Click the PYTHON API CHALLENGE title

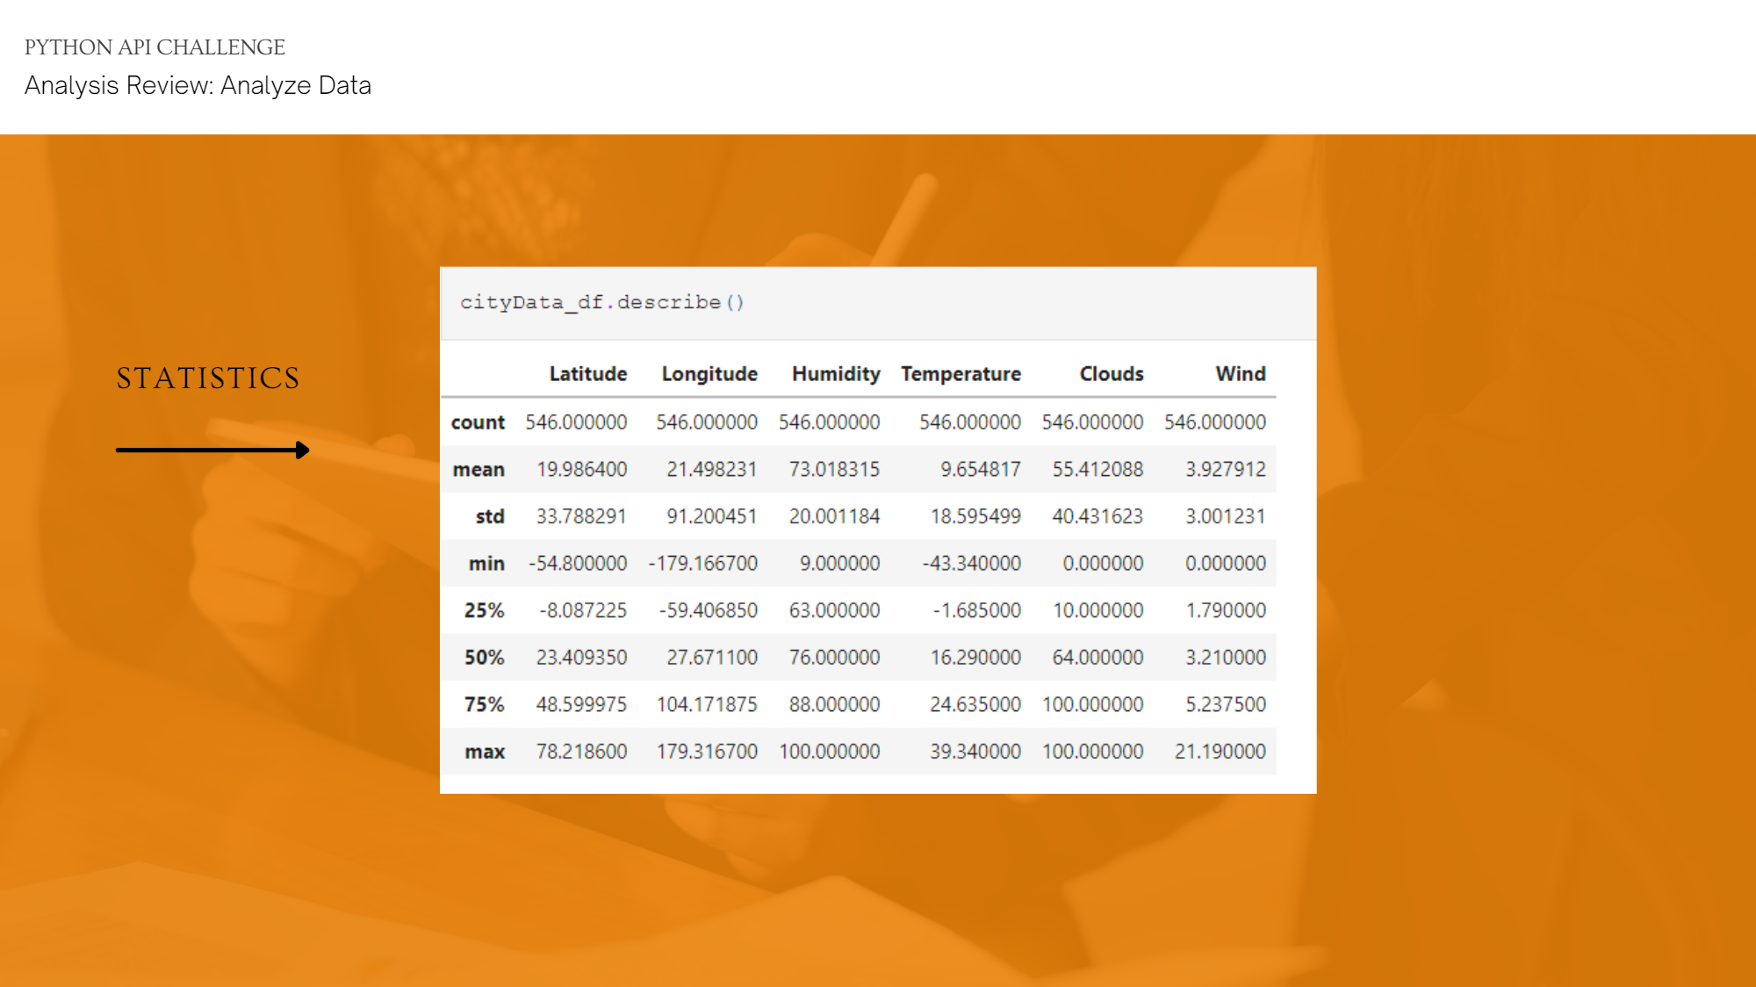pyautogui.click(x=155, y=47)
